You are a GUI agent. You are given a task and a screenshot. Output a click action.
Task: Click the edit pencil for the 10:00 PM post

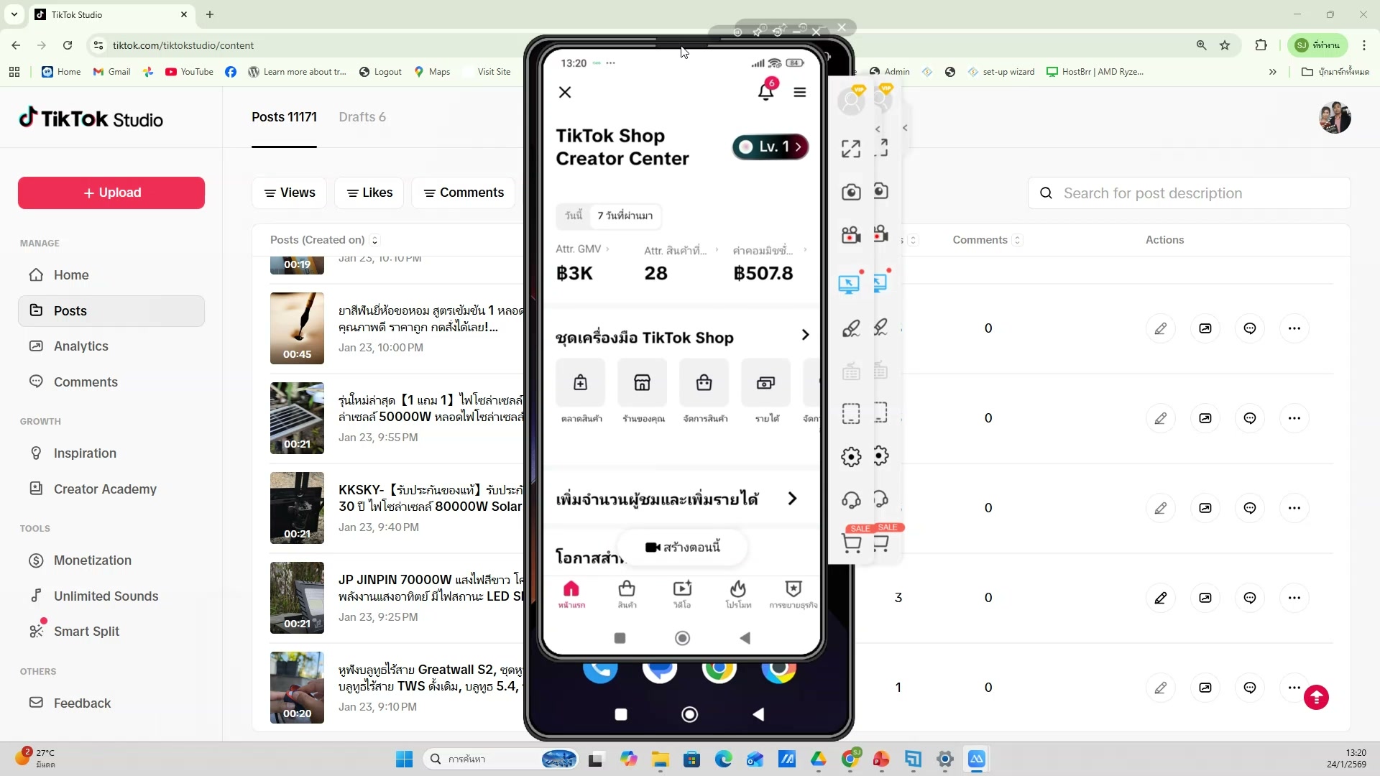pyautogui.click(x=1160, y=328)
